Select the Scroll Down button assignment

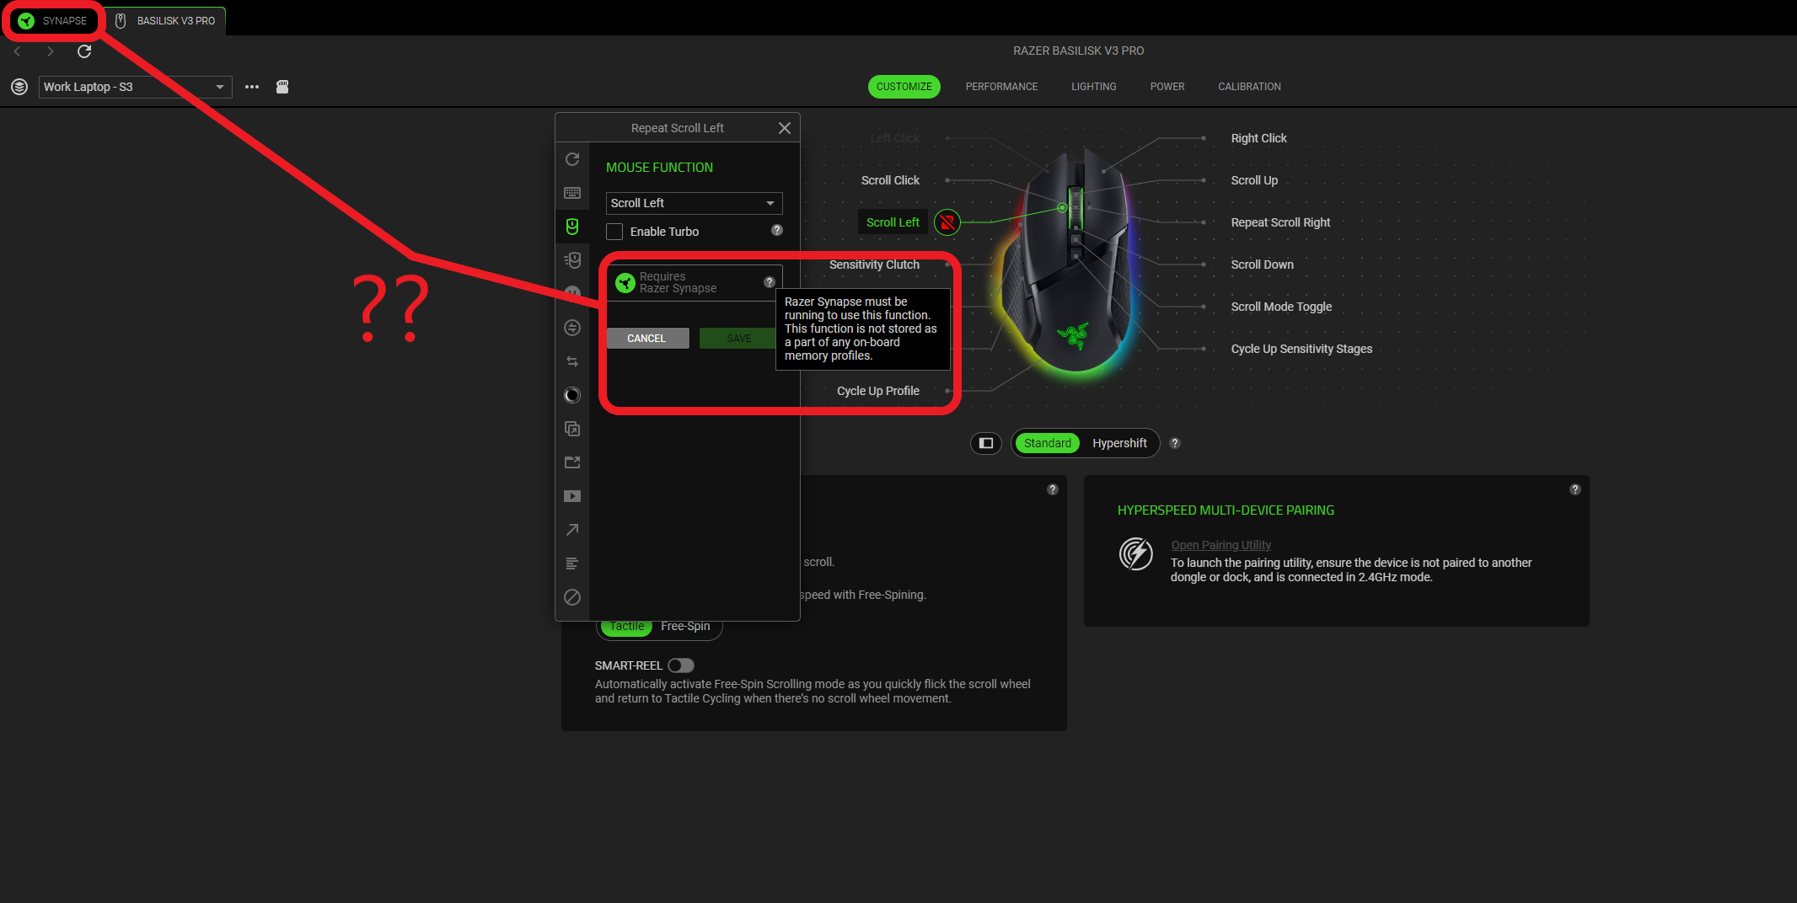pos(1262,264)
